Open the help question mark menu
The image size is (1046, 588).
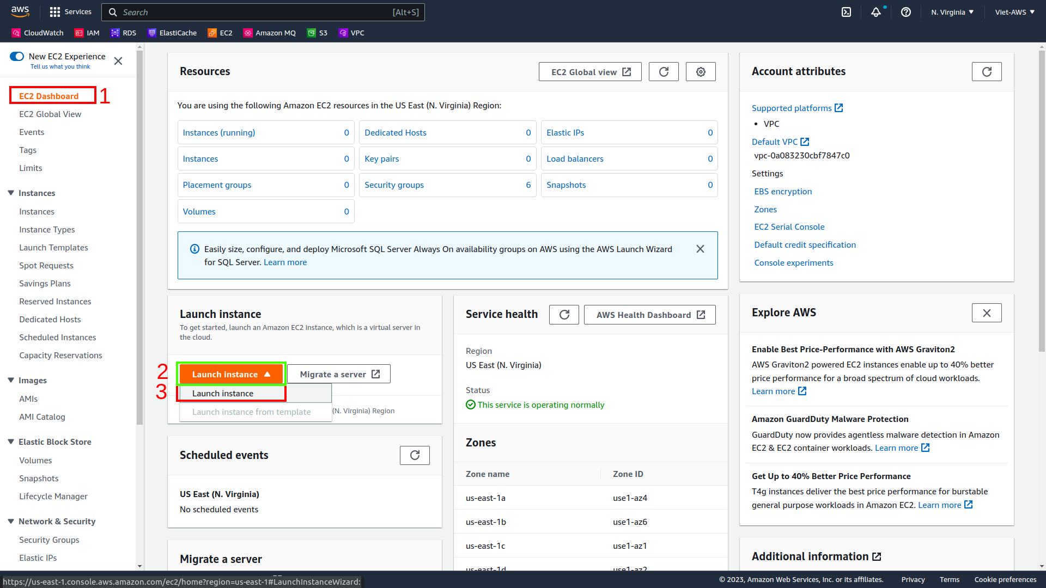coord(906,12)
